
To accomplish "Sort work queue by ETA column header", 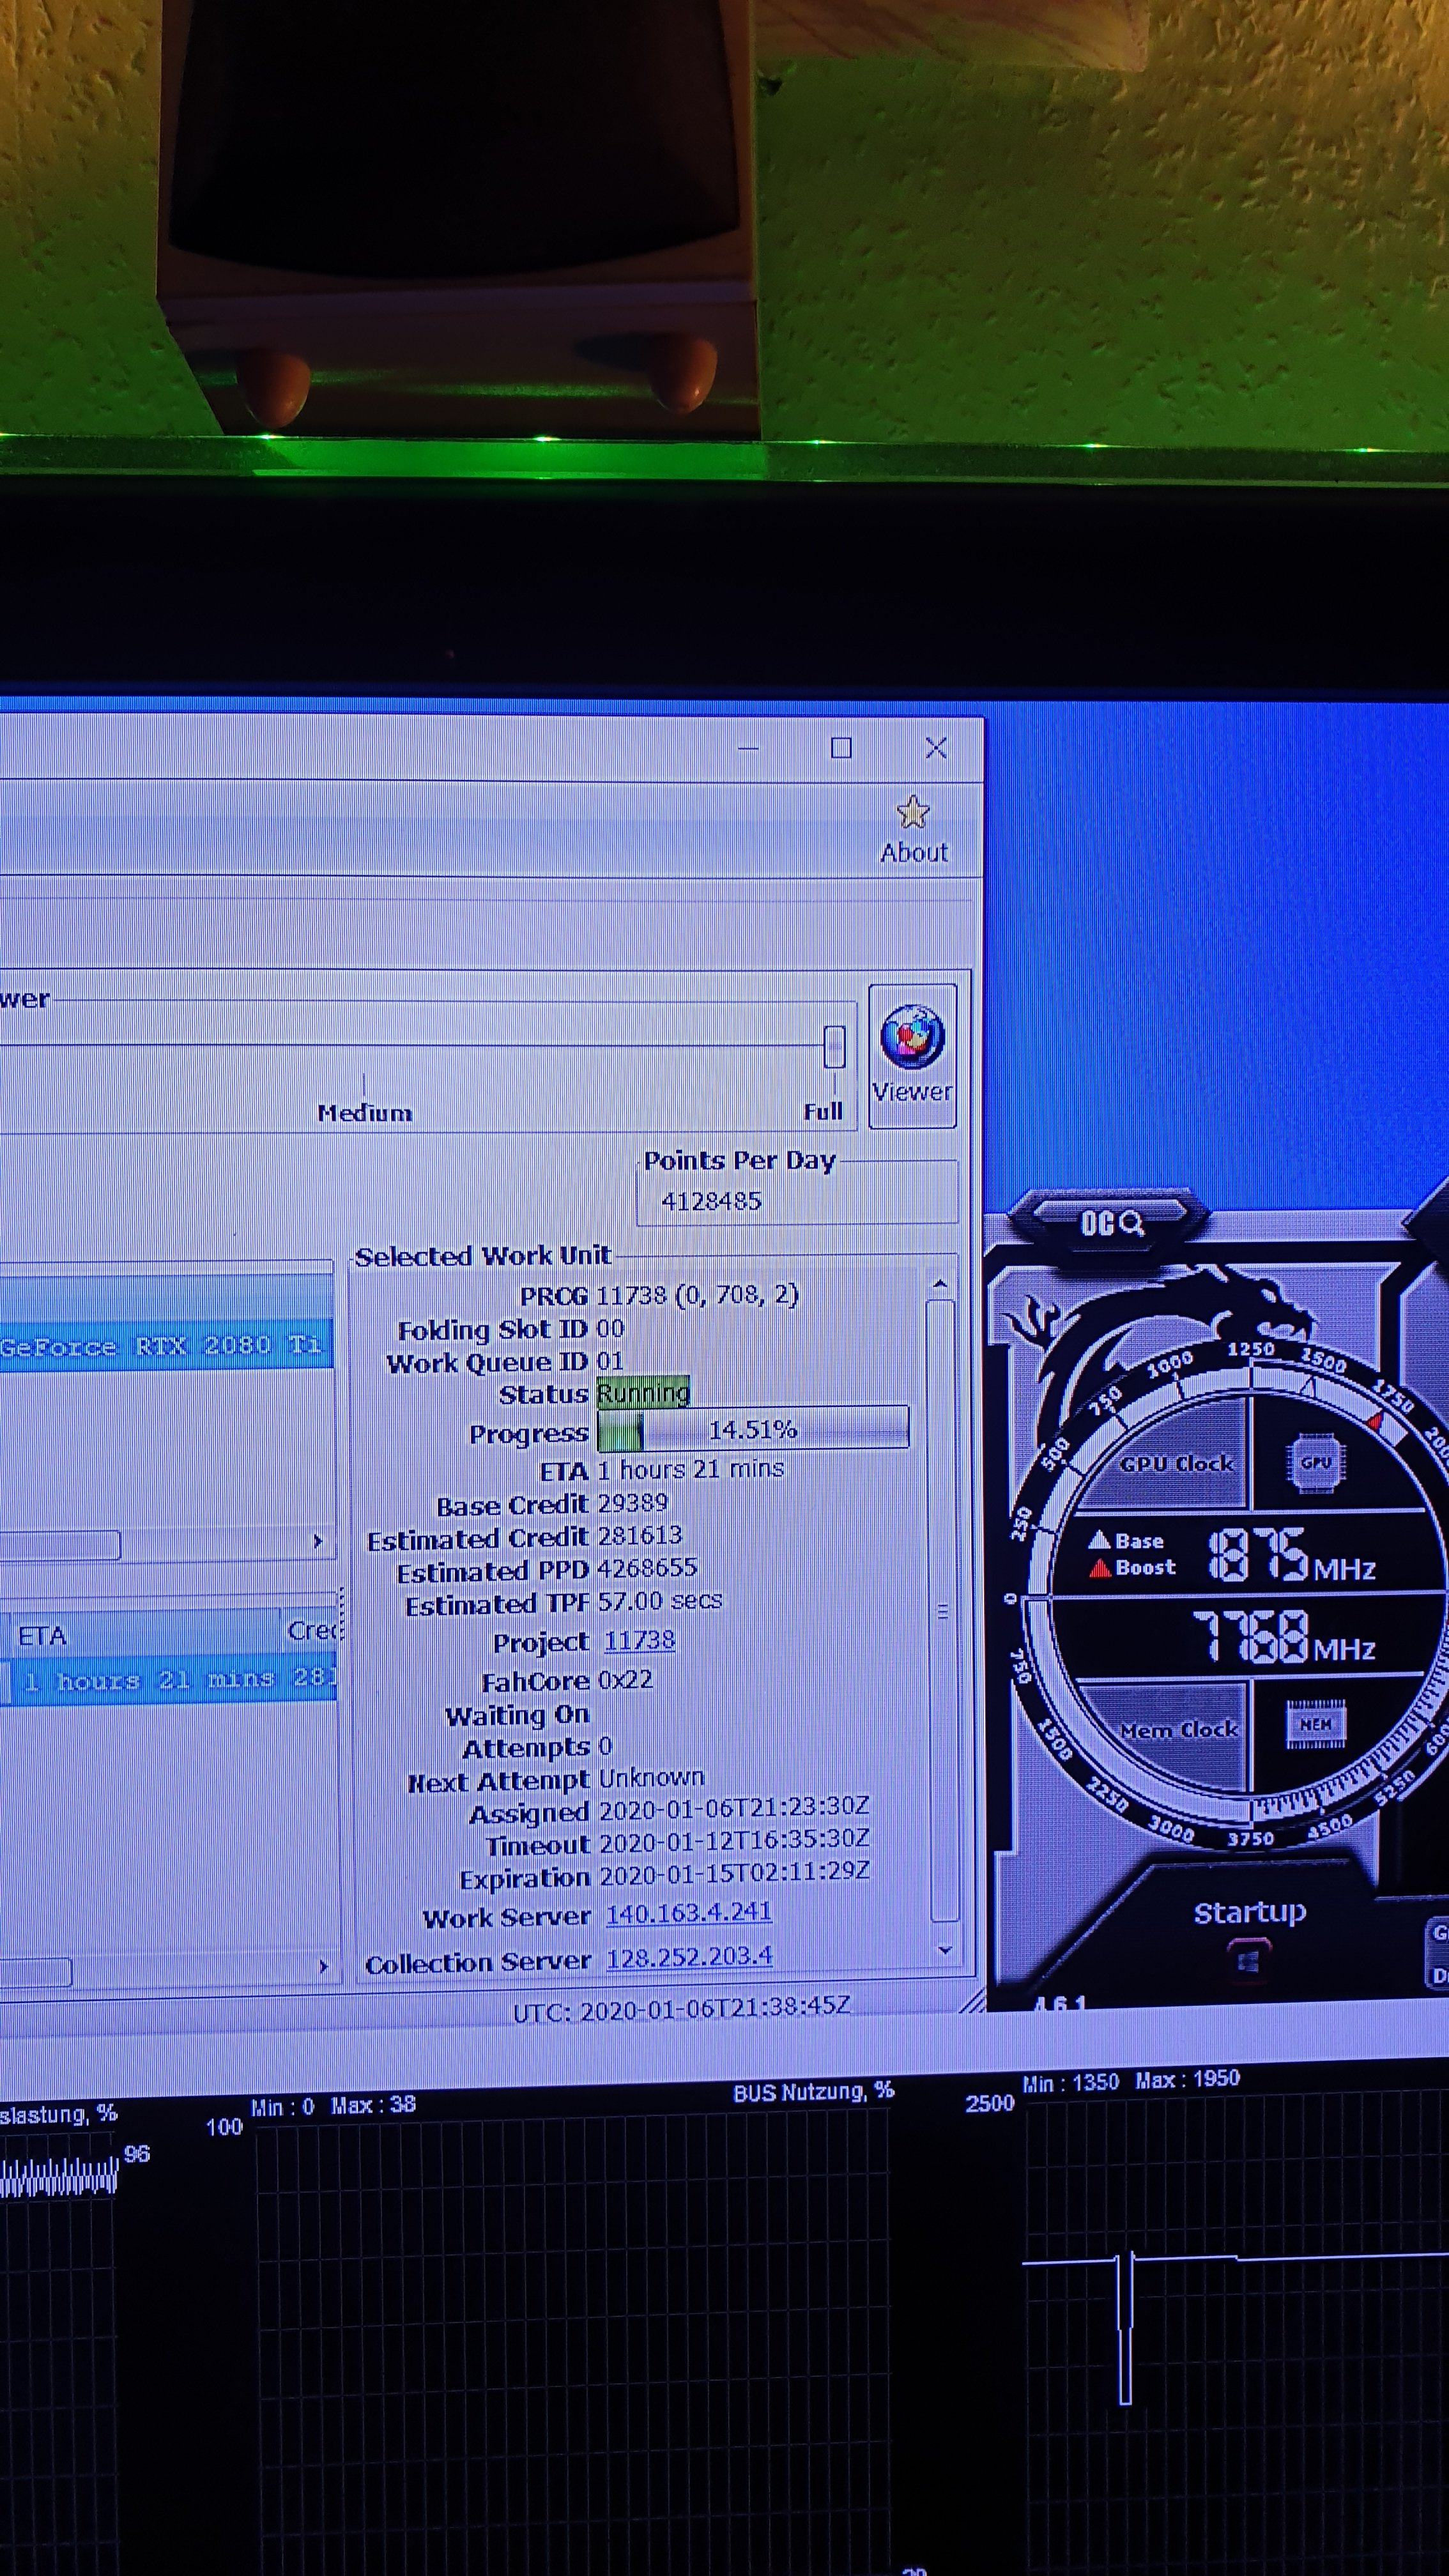I will 145,1635.
